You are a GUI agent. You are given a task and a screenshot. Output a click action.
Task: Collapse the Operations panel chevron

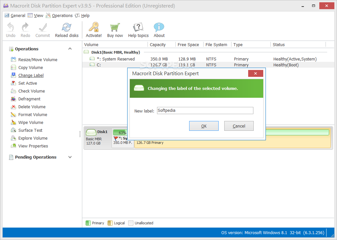tap(70, 49)
